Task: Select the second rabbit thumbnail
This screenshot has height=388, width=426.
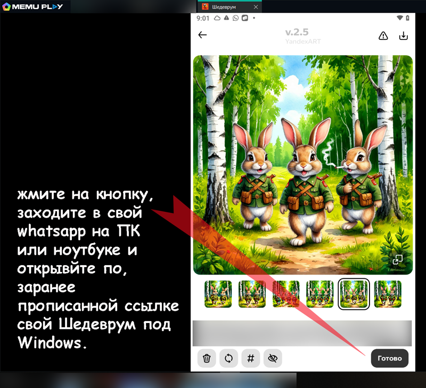Action: (x=252, y=294)
